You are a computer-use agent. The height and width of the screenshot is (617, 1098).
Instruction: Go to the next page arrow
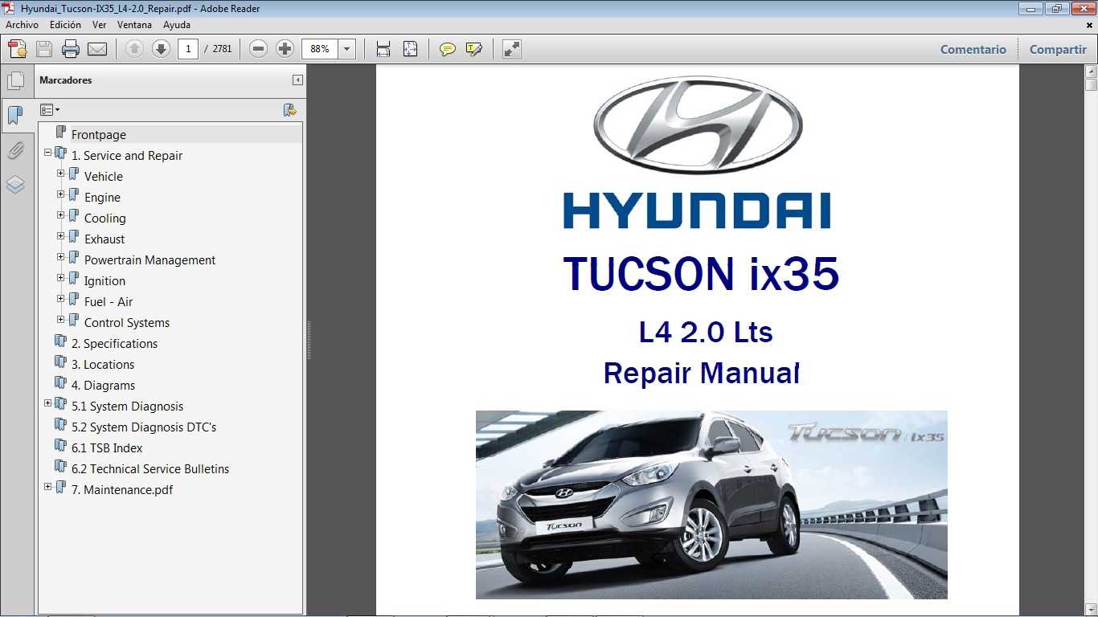point(161,49)
